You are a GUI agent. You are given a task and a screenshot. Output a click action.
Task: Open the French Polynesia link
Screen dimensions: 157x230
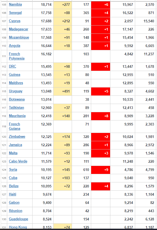pos(17,56)
